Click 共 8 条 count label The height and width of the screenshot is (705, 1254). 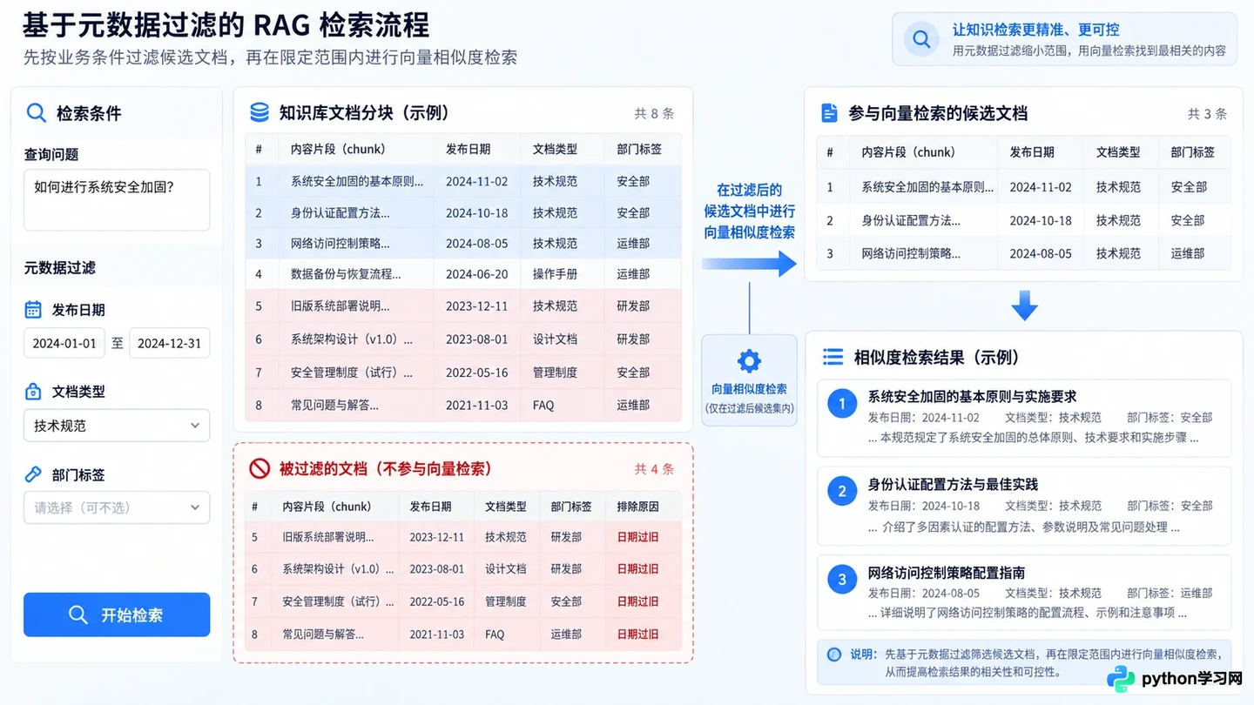pyautogui.click(x=654, y=113)
